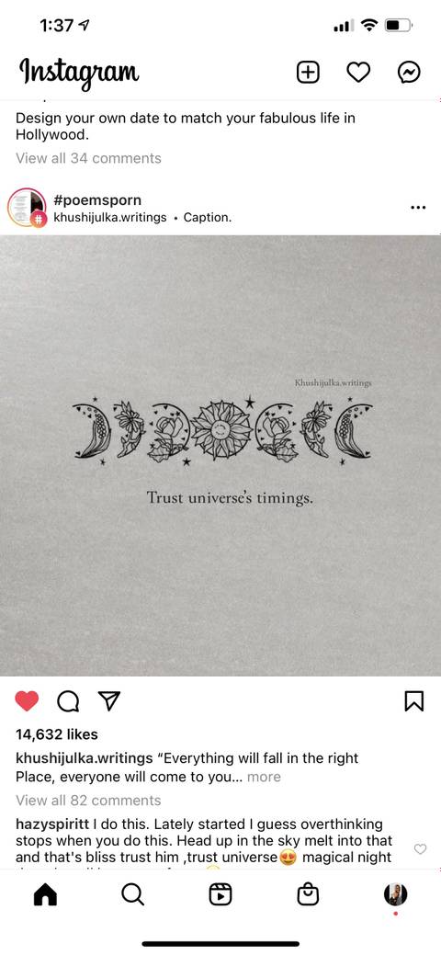Tap the 14,632 likes count
Image resolution: width=441 pixels, height=955 pixels.
57,734
